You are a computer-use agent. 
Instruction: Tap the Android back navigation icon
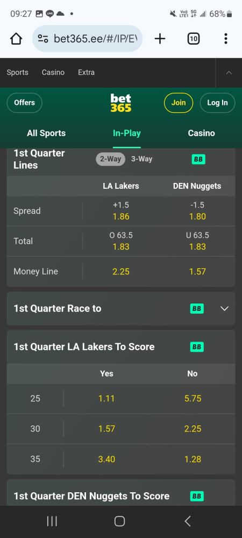(x=187, y=521)
